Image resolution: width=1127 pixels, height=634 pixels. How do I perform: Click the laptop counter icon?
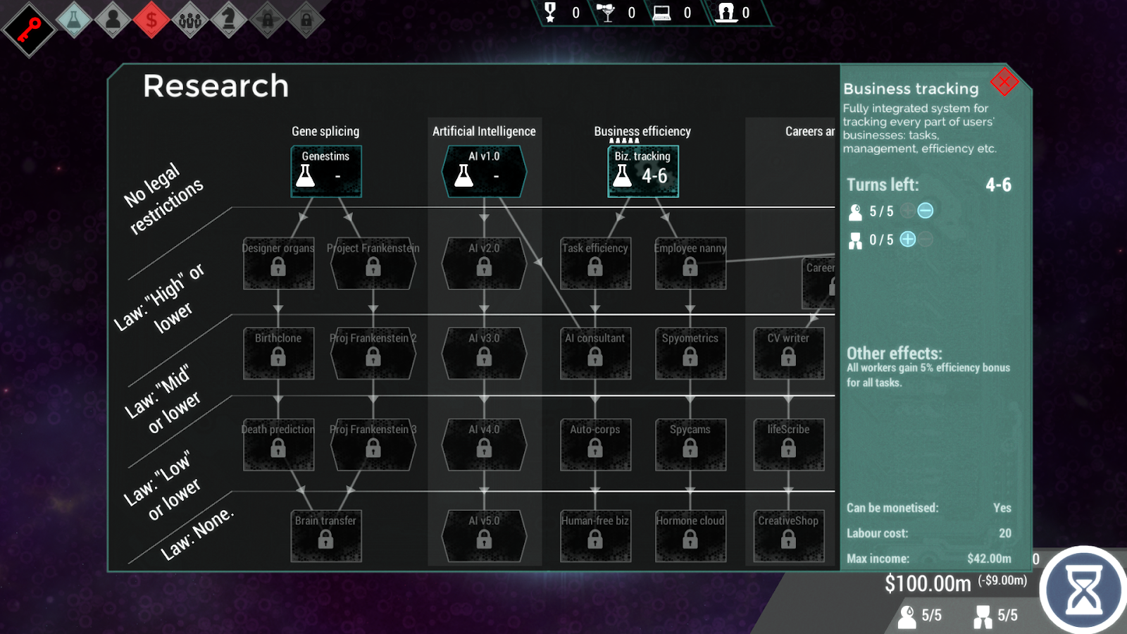tap(661, 13)
